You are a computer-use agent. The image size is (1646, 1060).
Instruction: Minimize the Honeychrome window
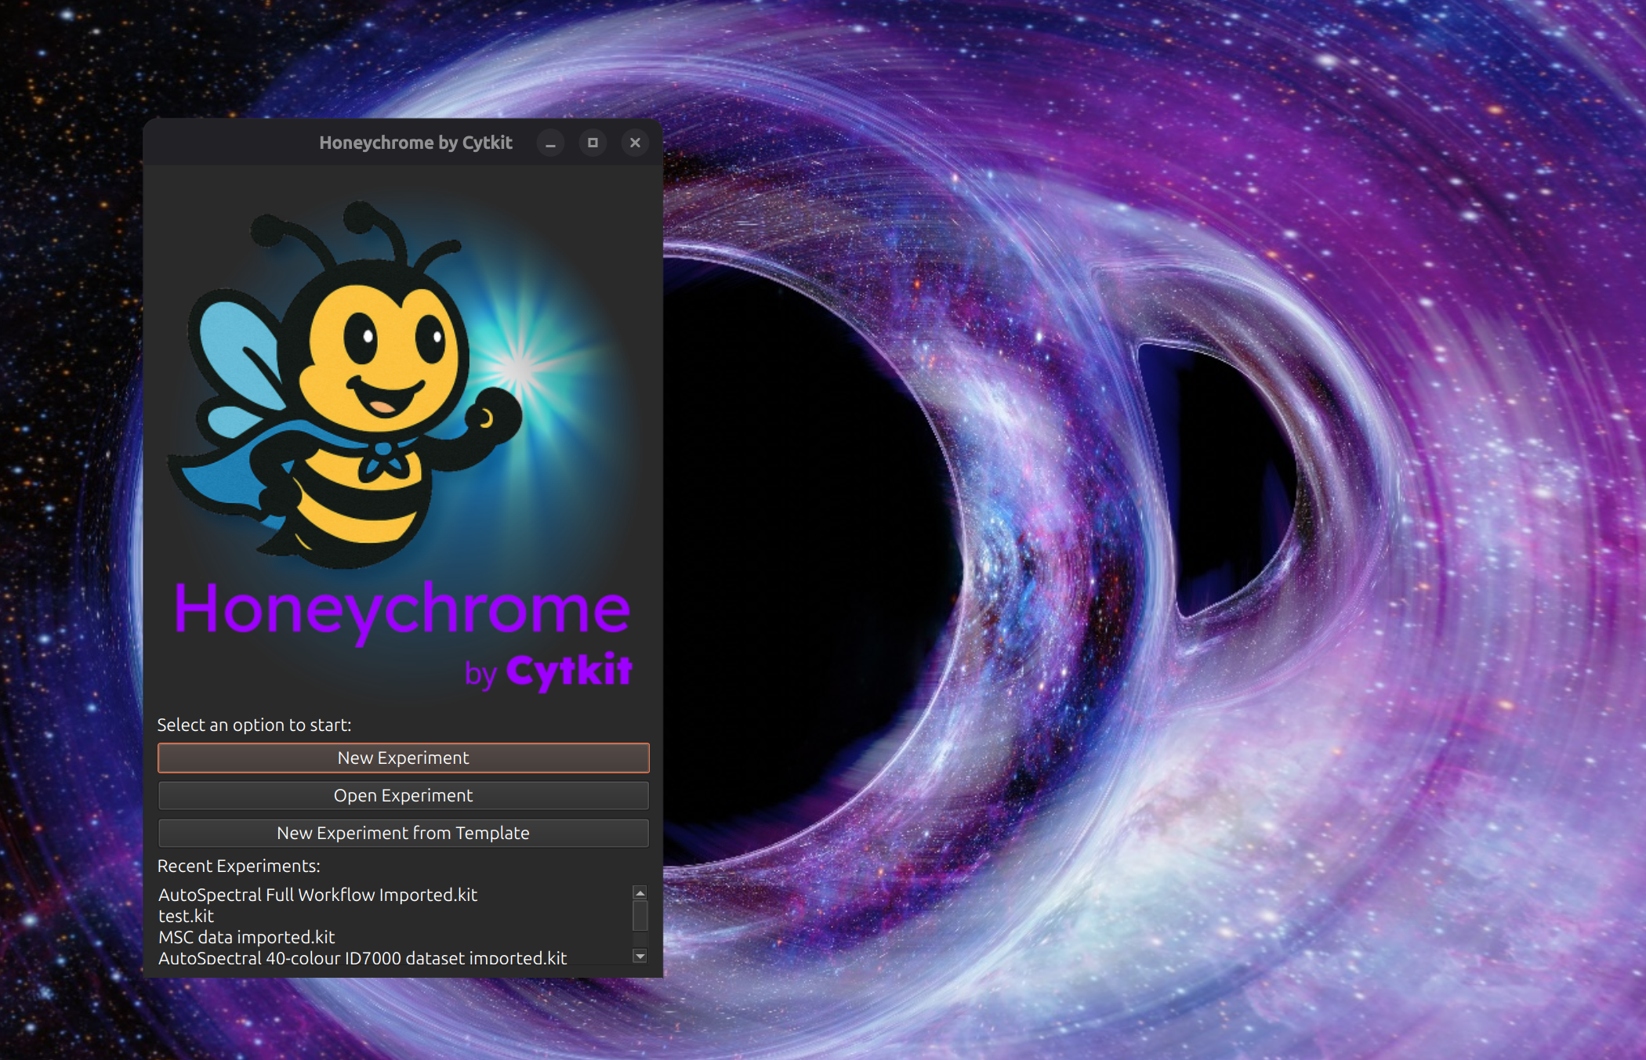pos(550,143)
